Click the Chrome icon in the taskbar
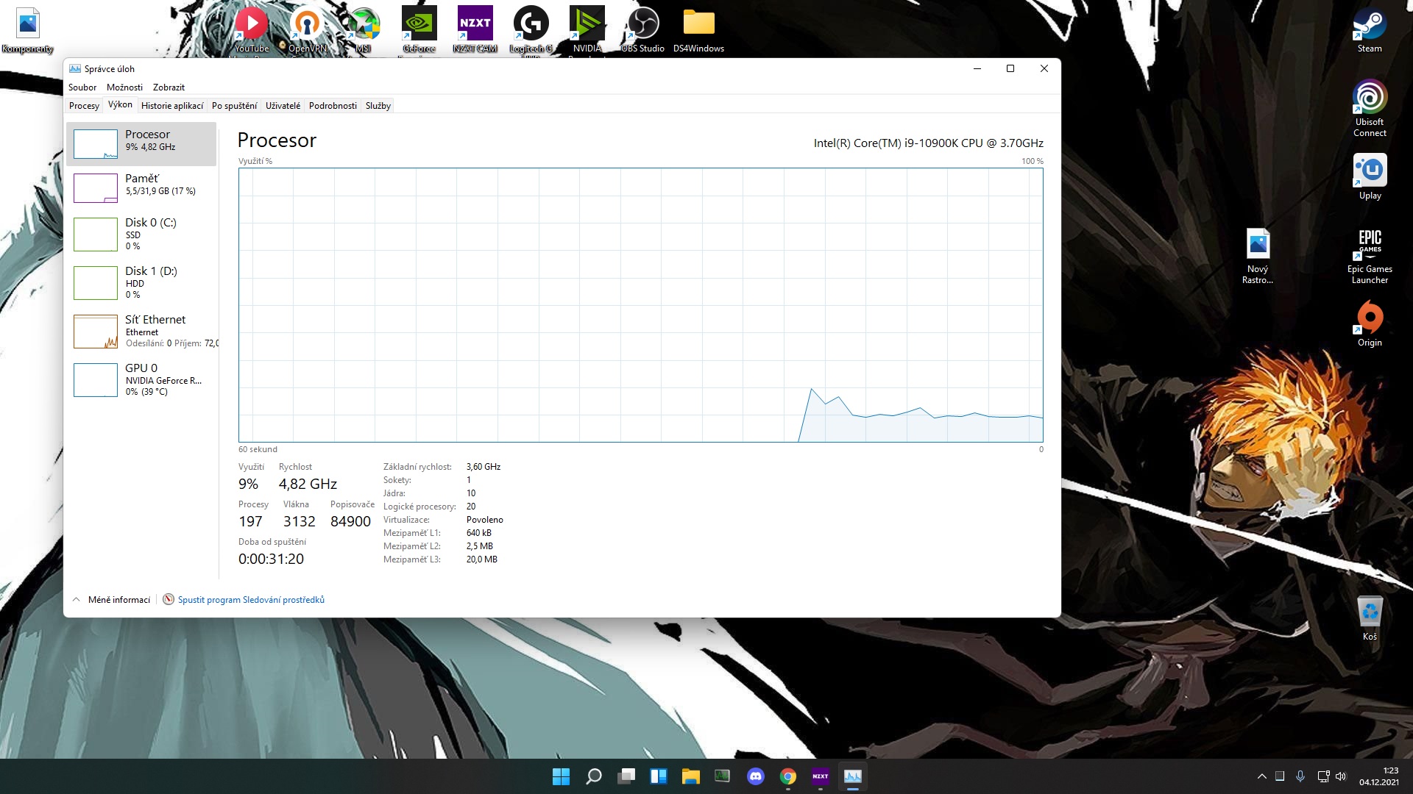The image size is (1413, 794). [x=787, y=776]
